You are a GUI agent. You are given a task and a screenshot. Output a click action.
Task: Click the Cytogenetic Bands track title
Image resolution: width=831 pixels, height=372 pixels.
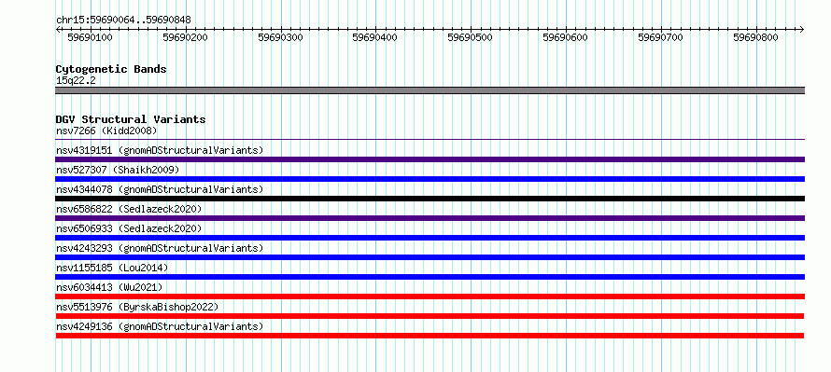tap(111, 69)
